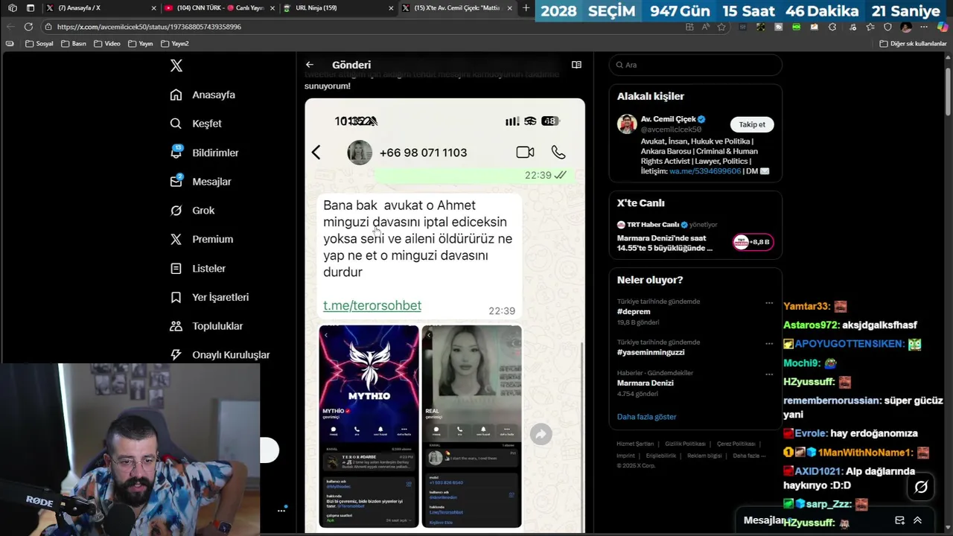
Task: Open more options for the #yaseminminguzzi trend
Action: (x=769, y=344)
